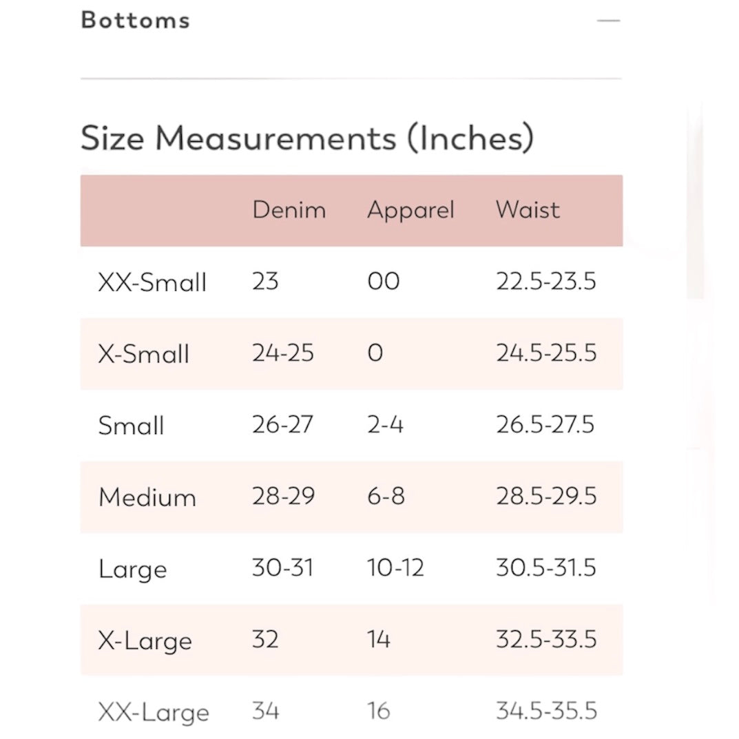The width and height of the screenshot is (739, 739).
Task: Click the 26.5-27.5 waist measurement
Action: click(x=545, y=424)
